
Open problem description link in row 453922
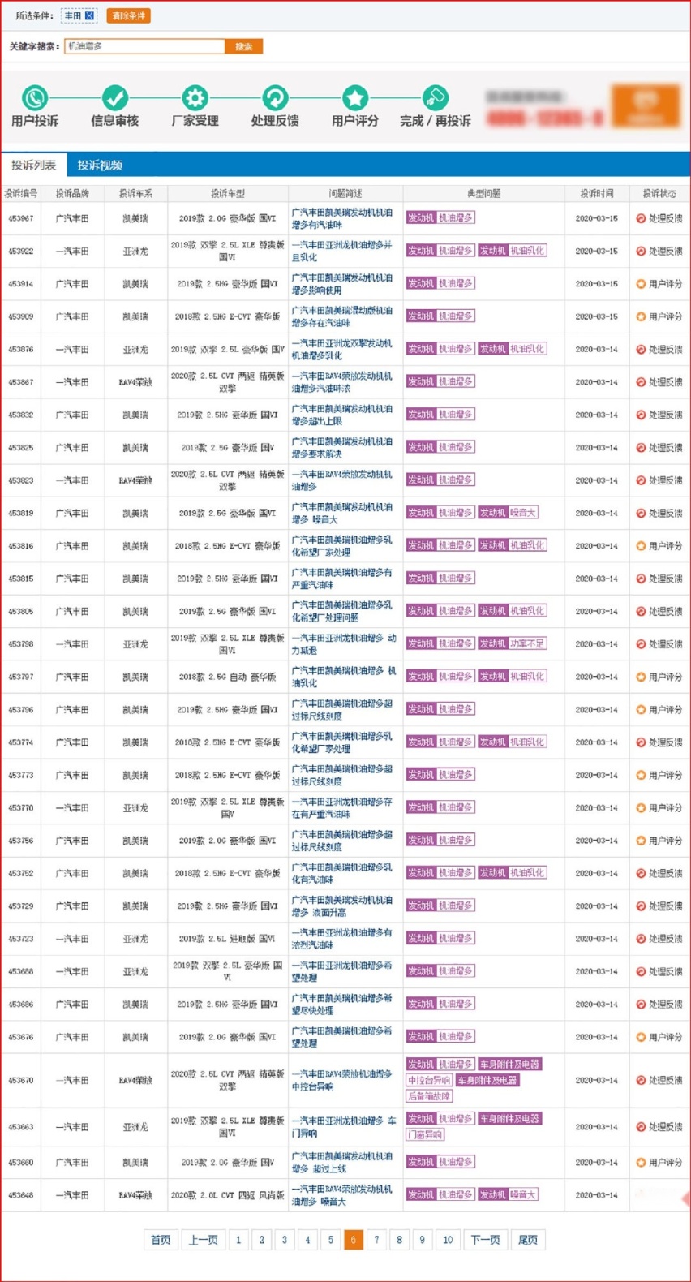click(341, 251)
